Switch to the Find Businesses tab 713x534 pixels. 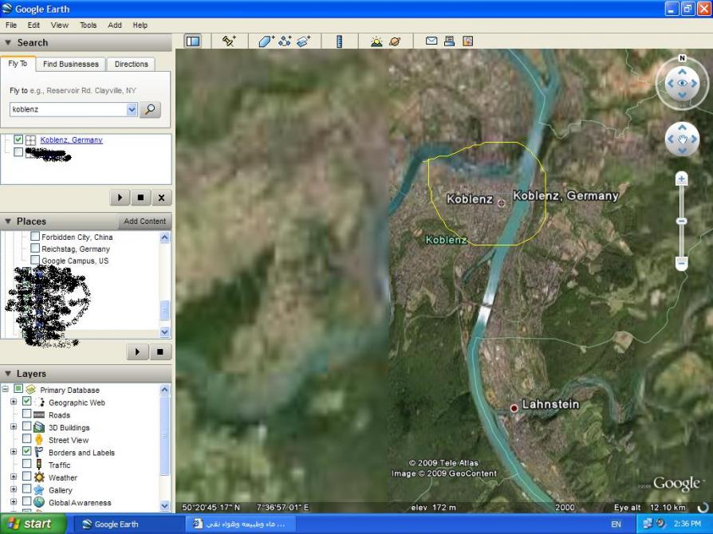tap(71, 65)
